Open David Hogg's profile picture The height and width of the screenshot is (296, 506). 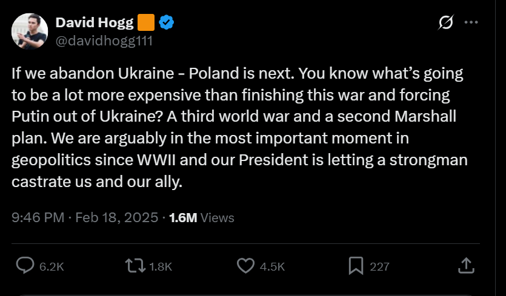coord(30,31)
